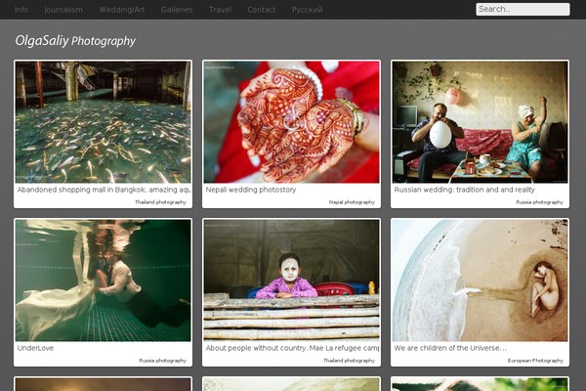586x391 pixels.
Task: Click the OlgaSaliy Photography site title
Action: [75, 40]
